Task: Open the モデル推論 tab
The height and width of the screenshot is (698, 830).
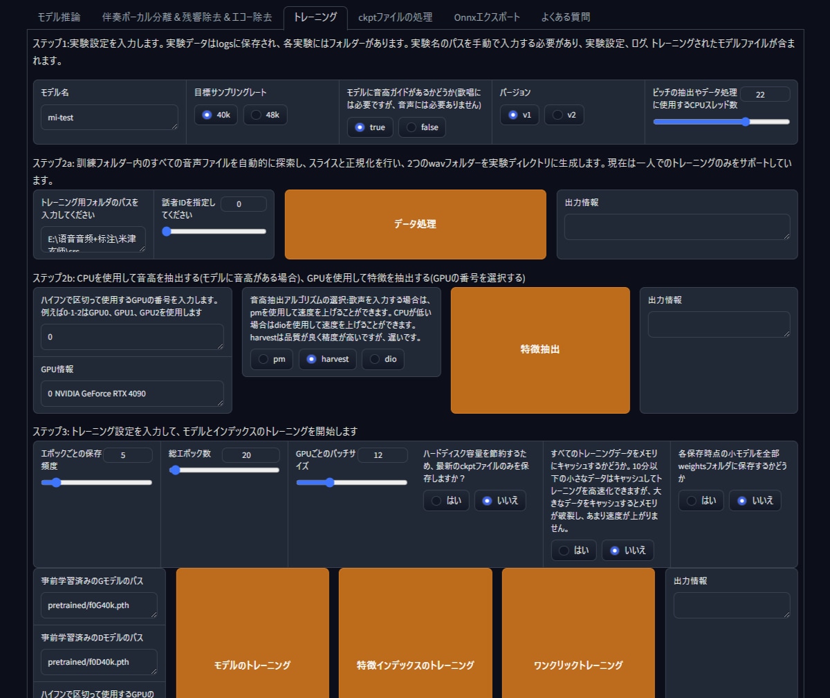Action: [x=59, y=17]
